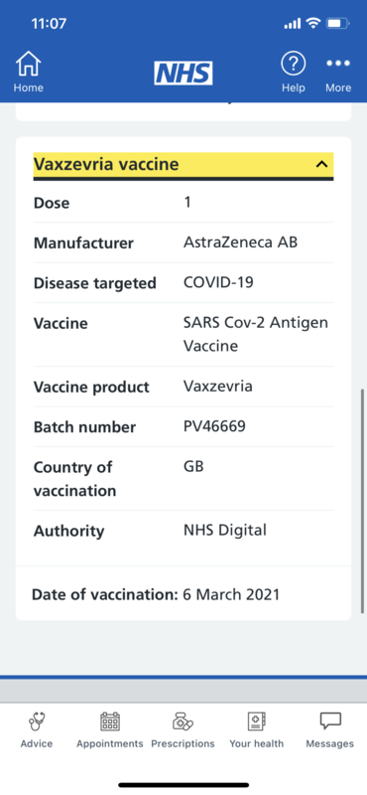Image resolution: width=367 pixels, height=795 pixels.
Task: Collapse the Vaxzevria vaccine section chevron
Action: [x=321, y=164]
